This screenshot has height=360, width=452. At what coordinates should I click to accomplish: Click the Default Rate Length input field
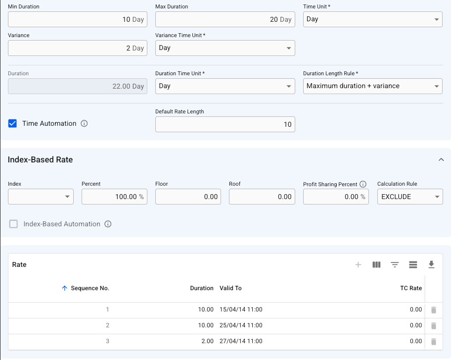click(x=225, y=125)
